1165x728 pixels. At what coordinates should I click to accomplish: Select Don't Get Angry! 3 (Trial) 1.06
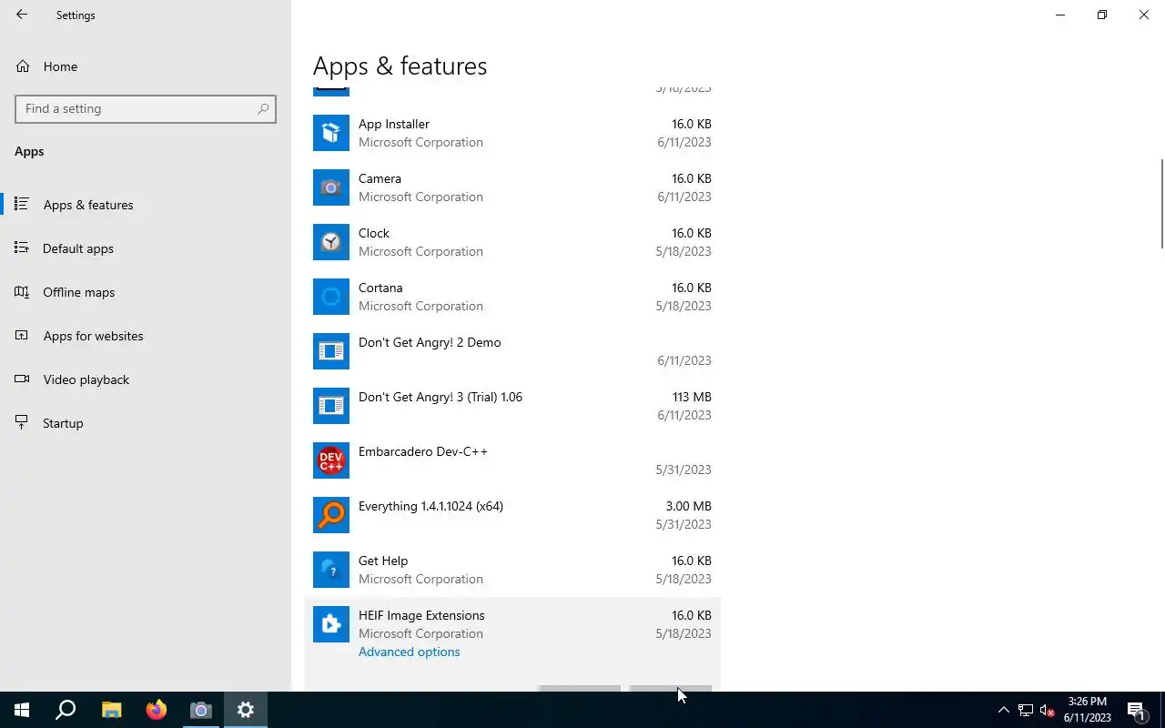coord(441,397)
